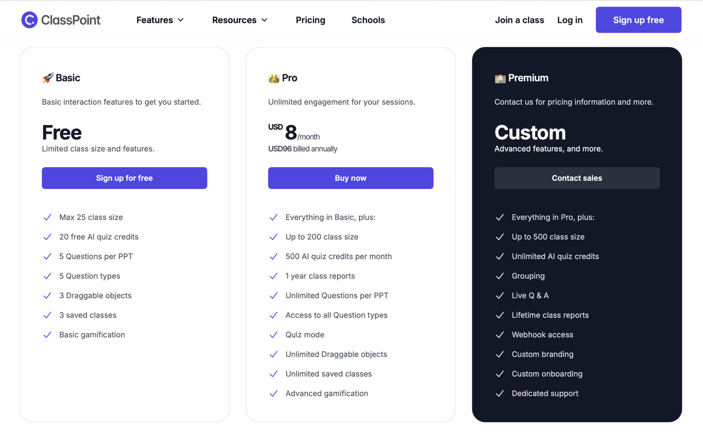Click the Buy now button
This screenshot has height=432, width=703.
(351, 178)
